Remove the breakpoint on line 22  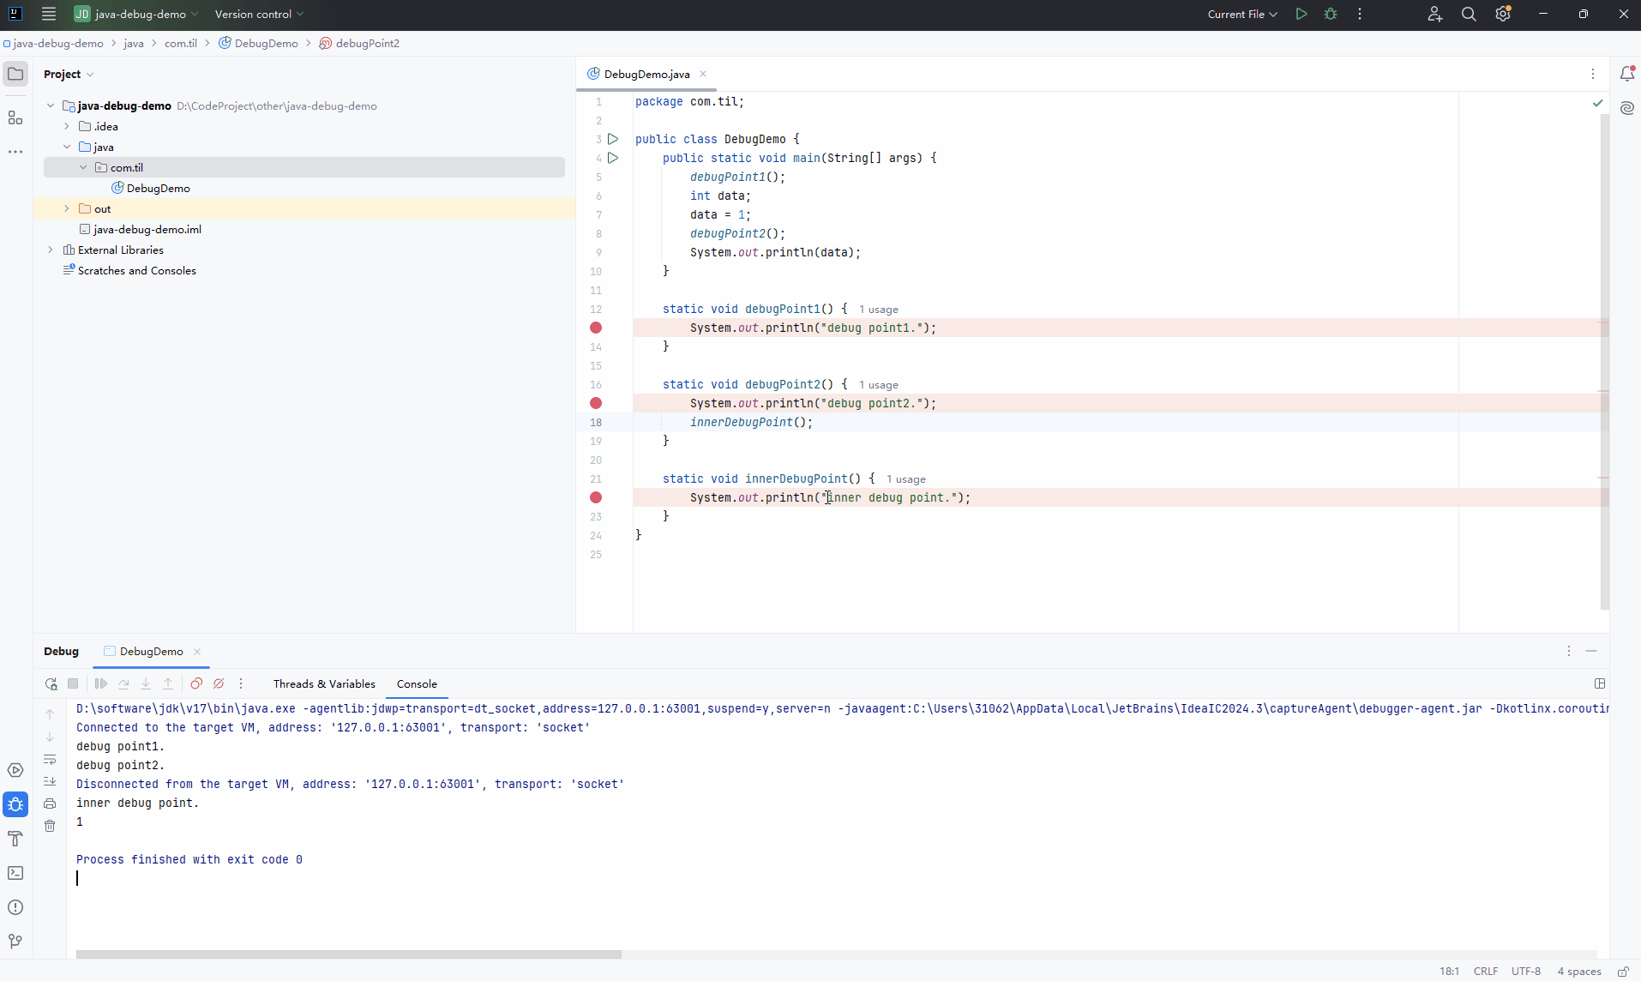pyautogui.click(x=596, y=497)
